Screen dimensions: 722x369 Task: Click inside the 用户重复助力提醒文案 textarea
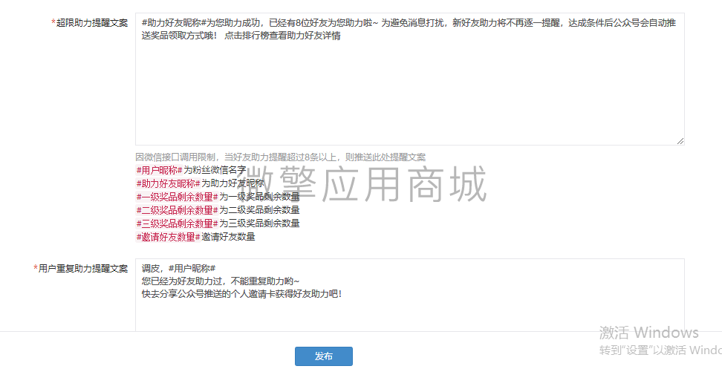[410, 295]
